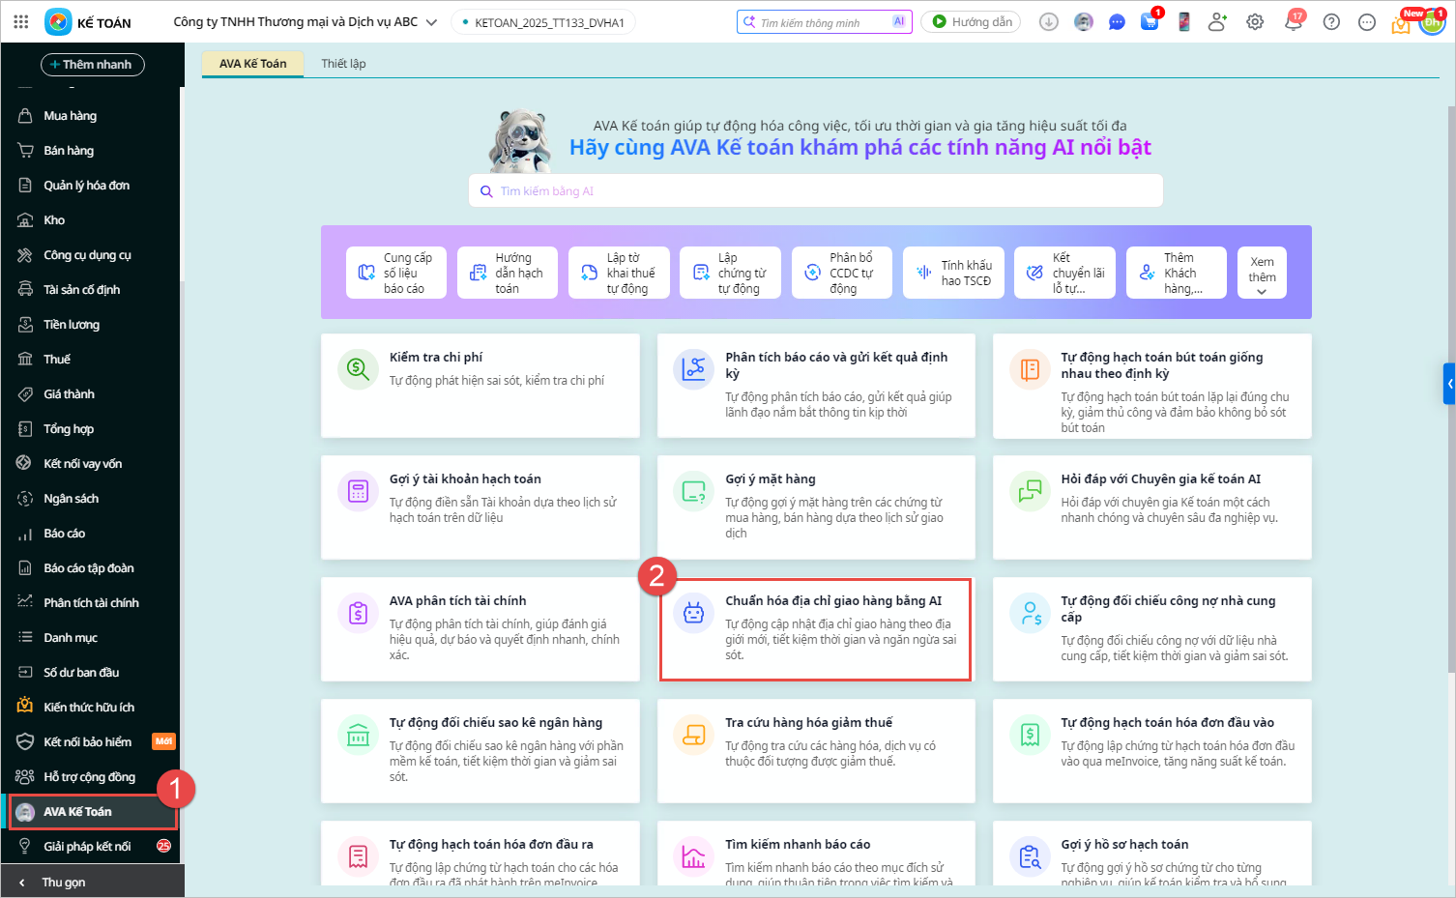This screenshot has width=1456, height=898.
Task: Open the notifications bell
Action: click(x=1294, y=21)
